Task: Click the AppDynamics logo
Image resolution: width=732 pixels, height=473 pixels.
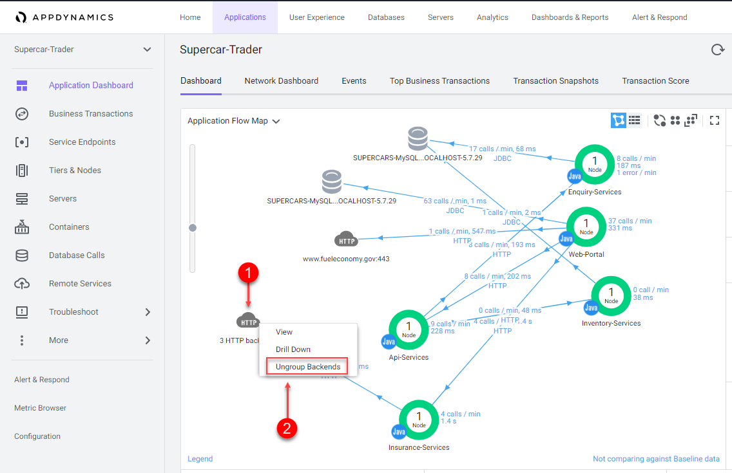Action: coord(64,17)
